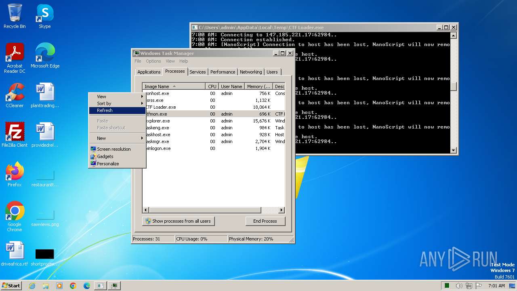Open Edge from the taskbar
The width and height of the screenshot is (517, 291).
[87, 286]
